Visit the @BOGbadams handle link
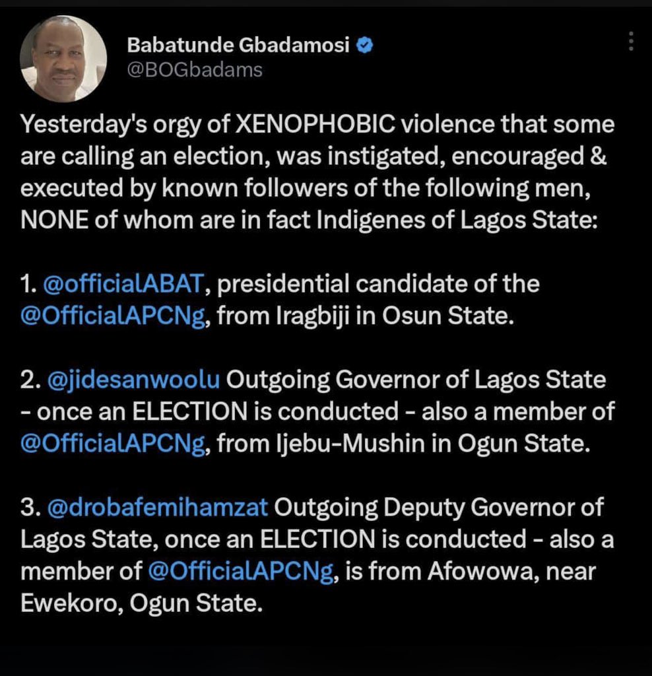Screen dimensions: 652x676 click(195, 70)
